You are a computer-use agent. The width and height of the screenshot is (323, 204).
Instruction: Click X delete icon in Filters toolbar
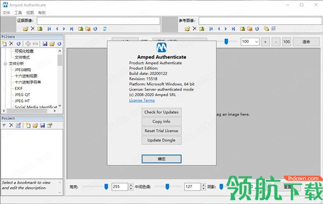[11, 44]
